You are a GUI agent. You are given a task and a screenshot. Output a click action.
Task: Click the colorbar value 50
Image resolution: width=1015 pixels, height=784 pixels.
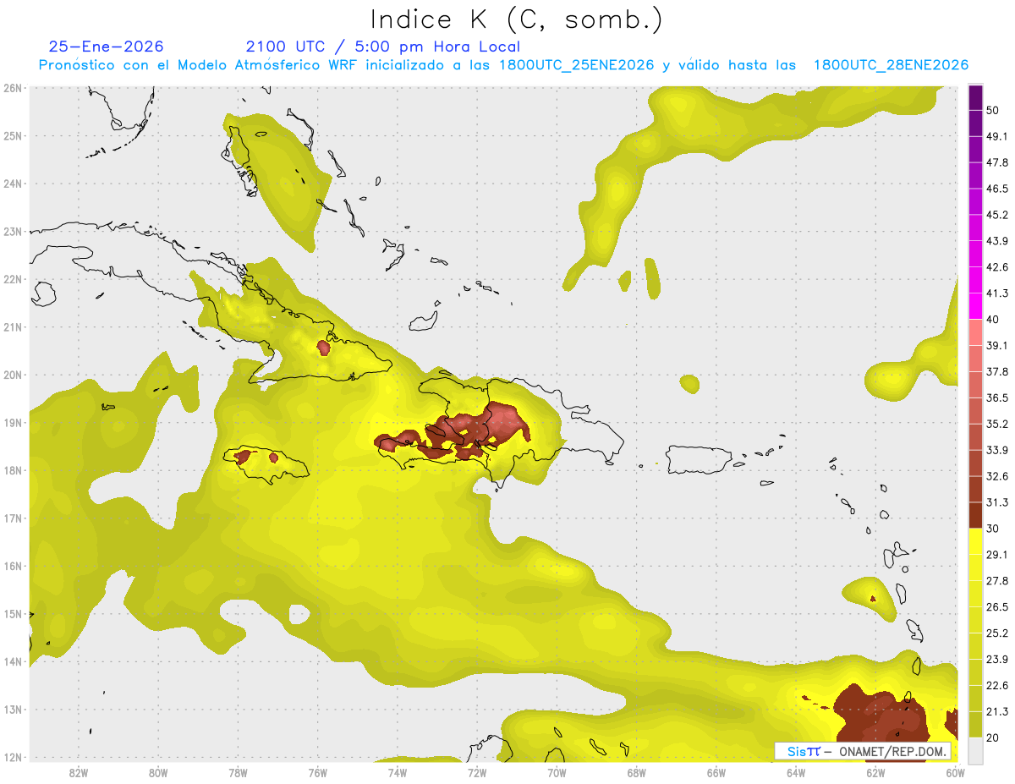(x=993, y=110)
